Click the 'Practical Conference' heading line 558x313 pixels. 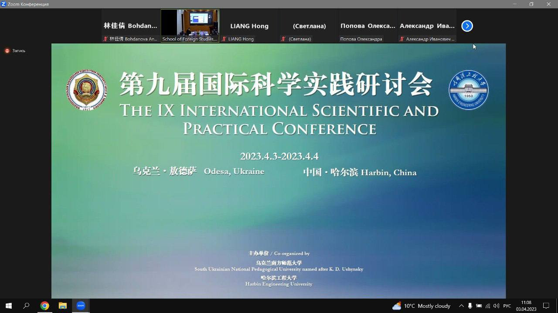click(x=279, y=129)
